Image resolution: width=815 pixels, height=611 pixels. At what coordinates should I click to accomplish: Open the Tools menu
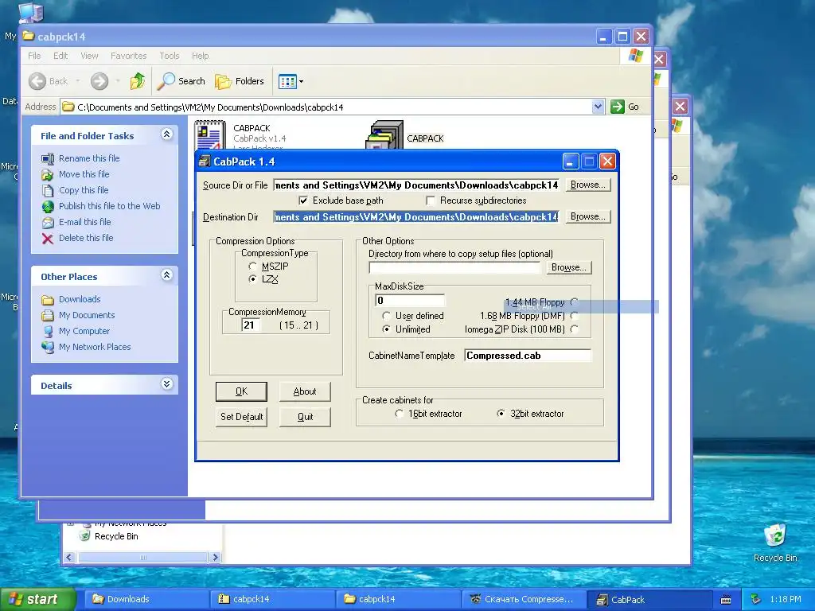[169, 56]
